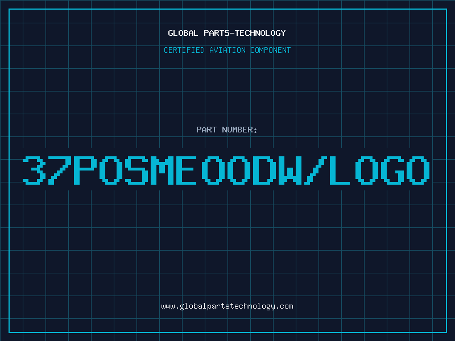This screenshot has width=455, height=341.
Task: Click the PART NUMBER: label
Action: click(x=227, y=130)
